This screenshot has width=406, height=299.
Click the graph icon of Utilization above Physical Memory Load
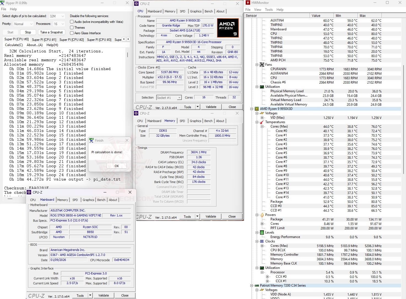coord(262,87)
